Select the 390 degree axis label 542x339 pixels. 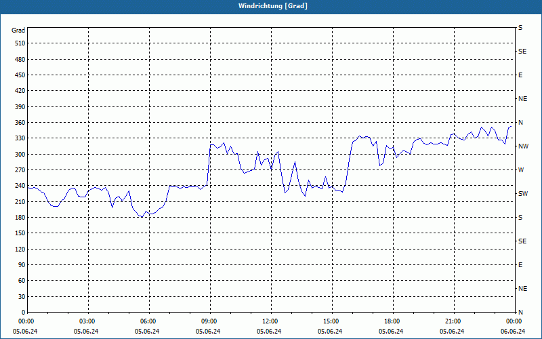point(20,107)
